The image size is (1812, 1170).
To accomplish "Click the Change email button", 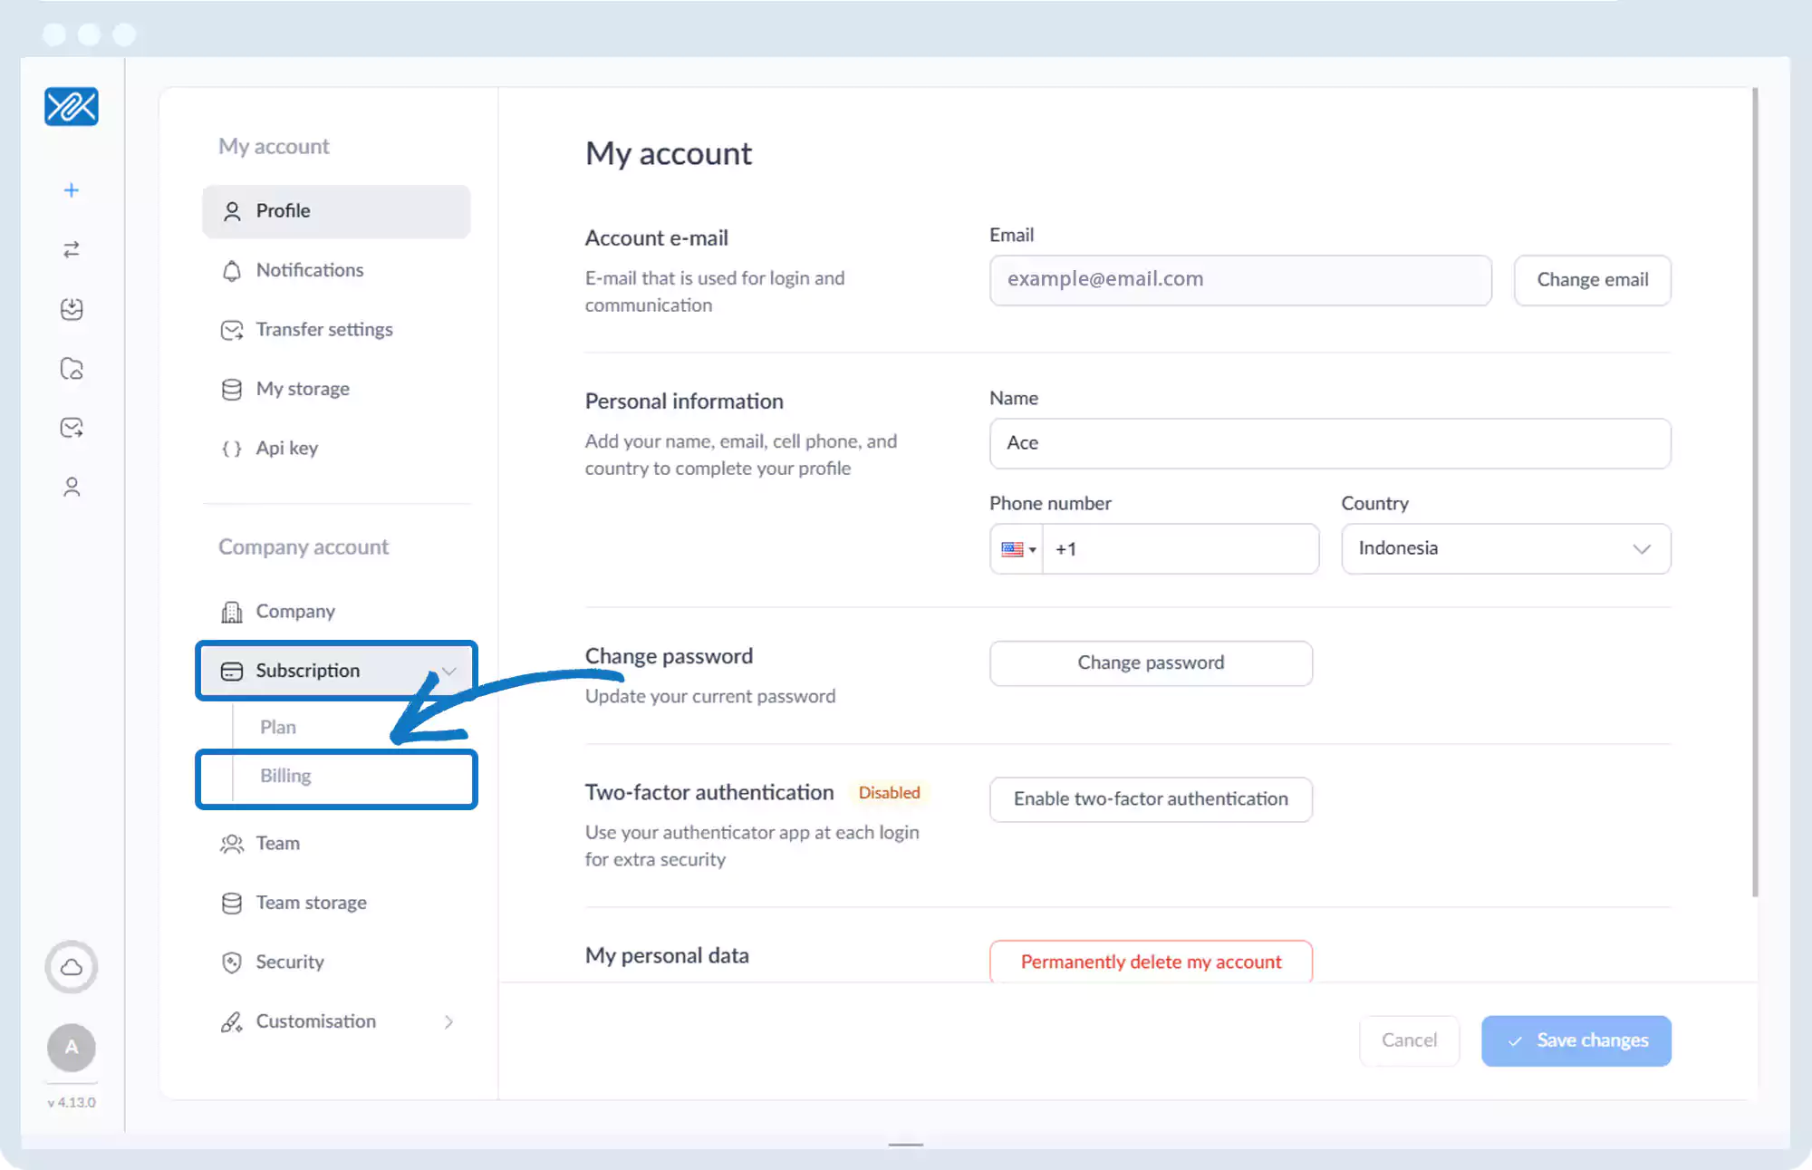I will pos(1592,280).
